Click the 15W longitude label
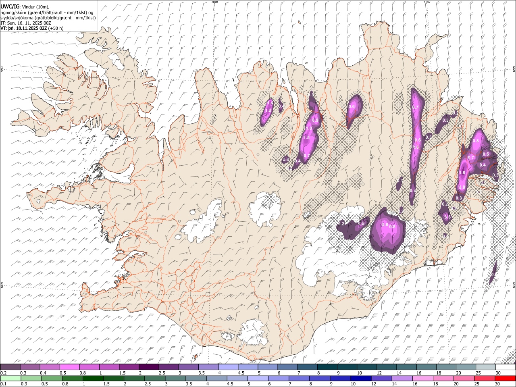 [x=427, y=2]
